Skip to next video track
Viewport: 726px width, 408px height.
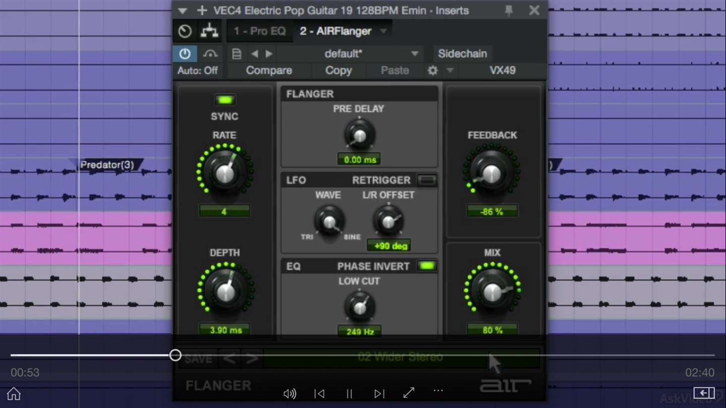[x=379, y=393]
